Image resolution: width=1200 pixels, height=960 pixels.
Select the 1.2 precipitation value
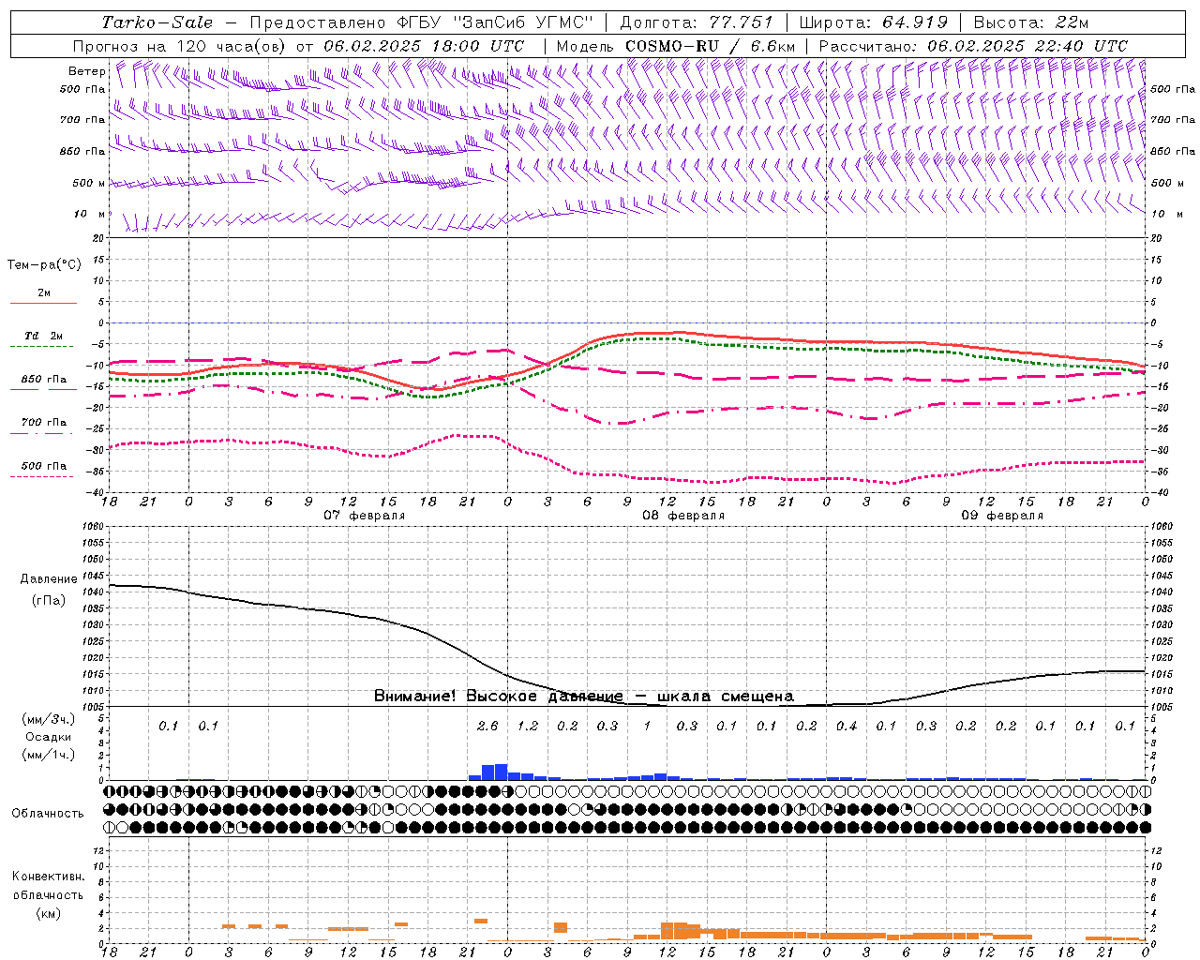click(528, 726)
